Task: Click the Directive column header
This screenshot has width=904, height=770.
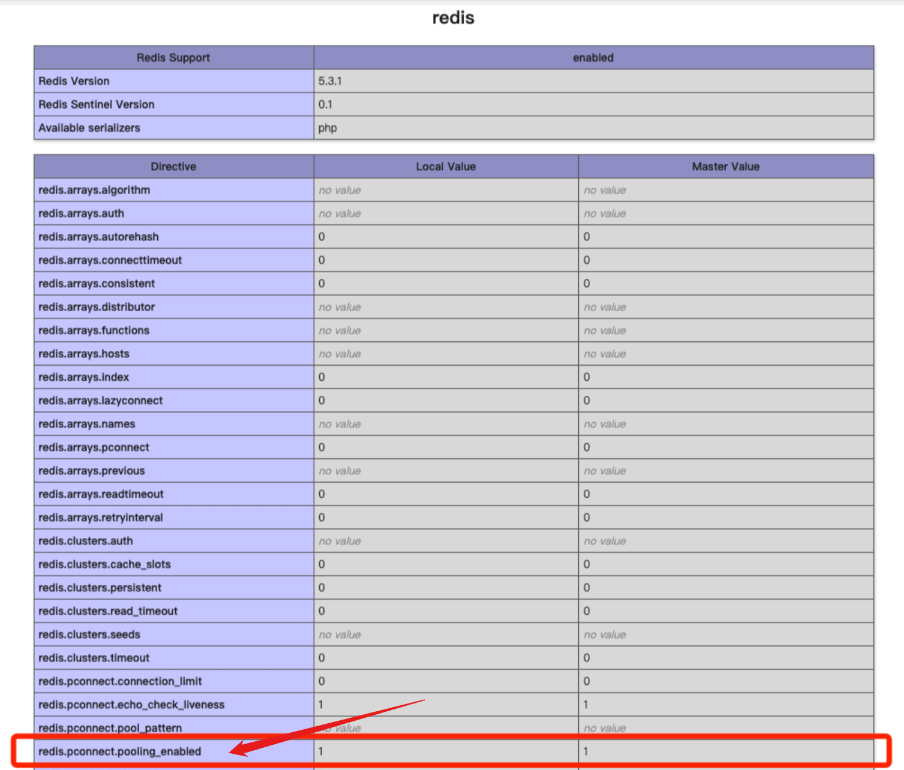Action: tap(173, 167)
